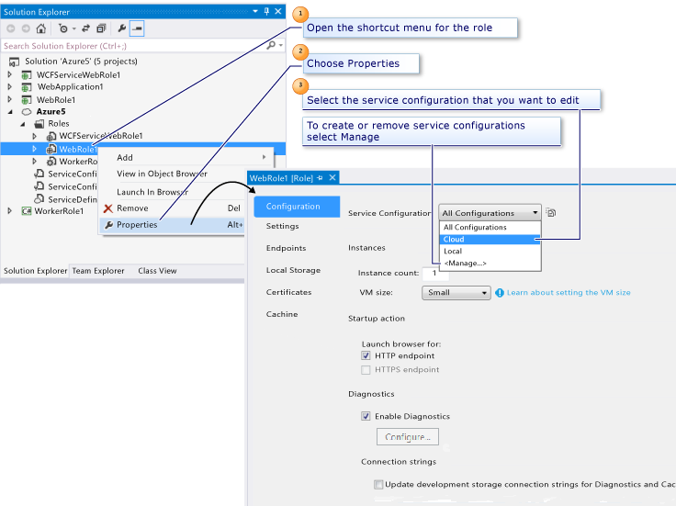Open the Caching page

pos(282,314)
